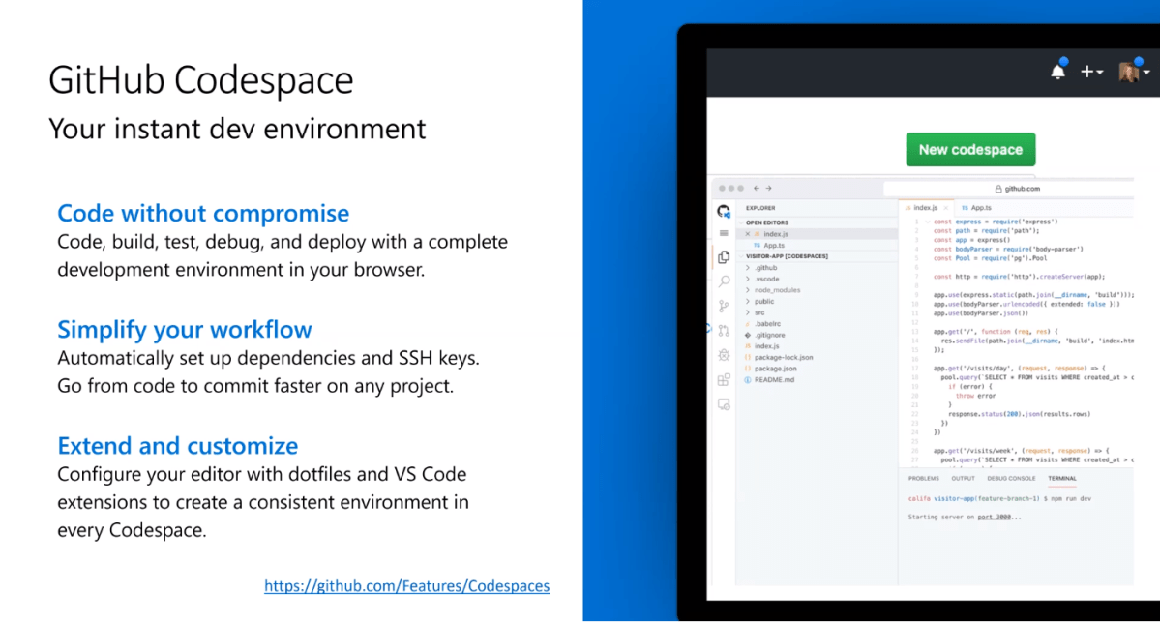This screenshot has height=622, width=1160.
Task: Open the Source Control view
Action: [x=723, y=304]
